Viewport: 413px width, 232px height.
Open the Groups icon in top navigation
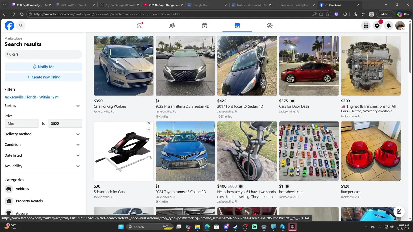click(x=270, y=25)
